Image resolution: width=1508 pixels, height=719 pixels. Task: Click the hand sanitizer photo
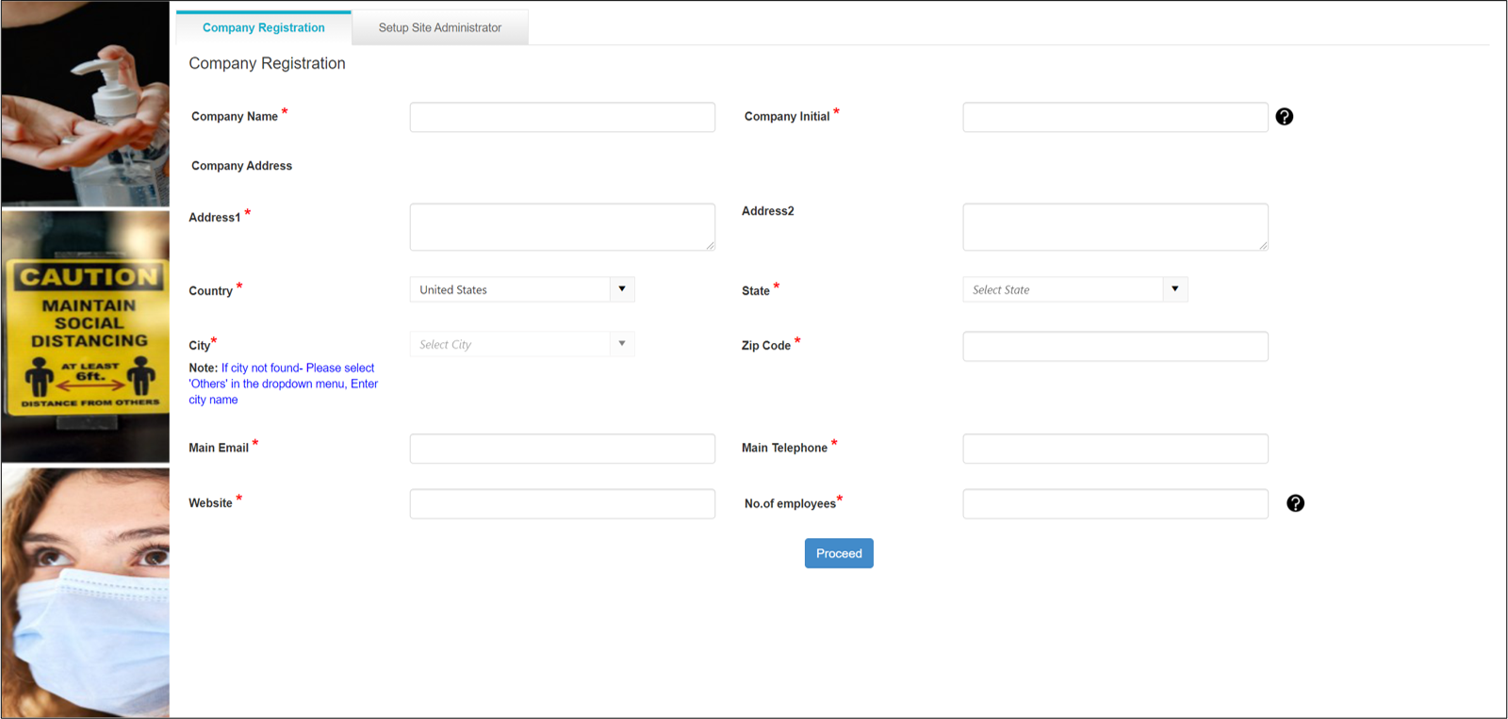pyautogui.click(x=86, y=104)
